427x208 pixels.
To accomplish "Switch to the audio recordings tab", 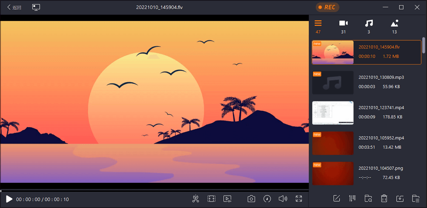I will 369,26.
